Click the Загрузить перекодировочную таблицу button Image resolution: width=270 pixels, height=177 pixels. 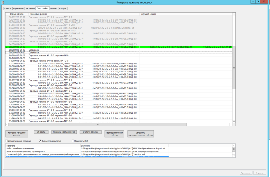[141, 134]
